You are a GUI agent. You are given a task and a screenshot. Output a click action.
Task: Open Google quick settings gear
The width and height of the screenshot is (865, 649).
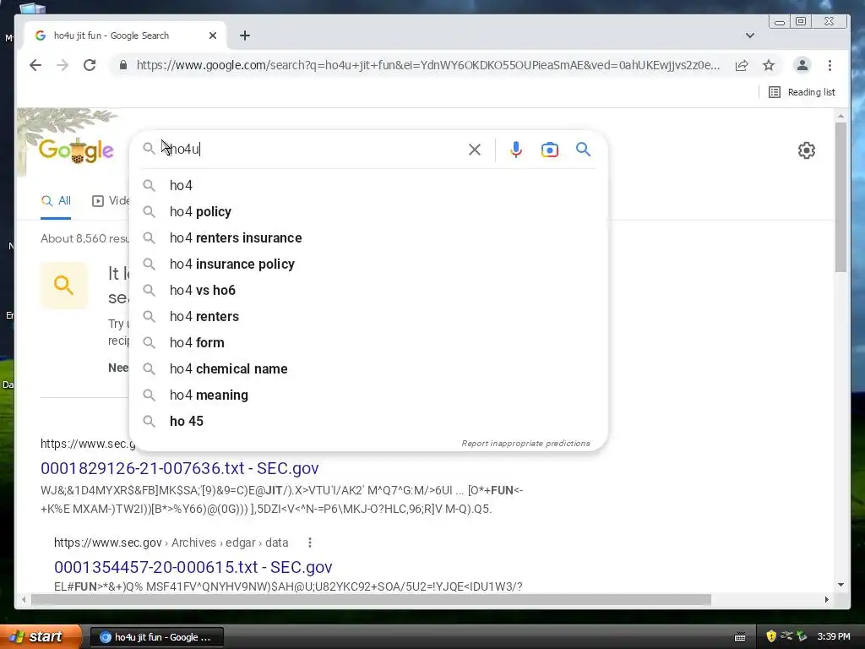[x=807, y=150]
